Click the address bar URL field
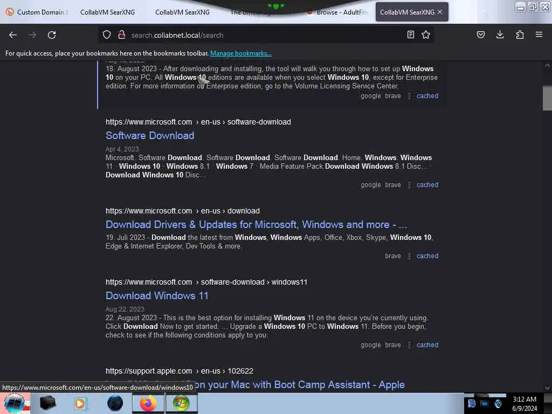 tap(266, 35)
